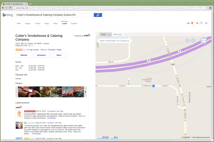Open Full review of Holly Y. review
The image size is (214, 142).
(x=36, y=134)
